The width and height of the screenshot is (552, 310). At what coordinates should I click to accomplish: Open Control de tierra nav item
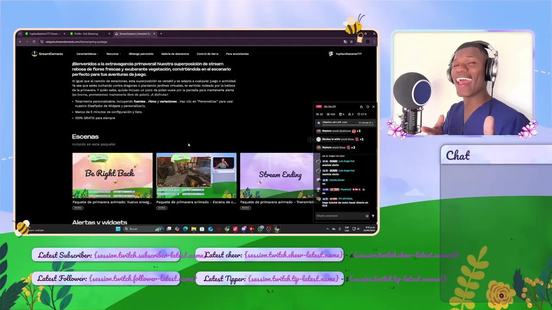[207, 54]
